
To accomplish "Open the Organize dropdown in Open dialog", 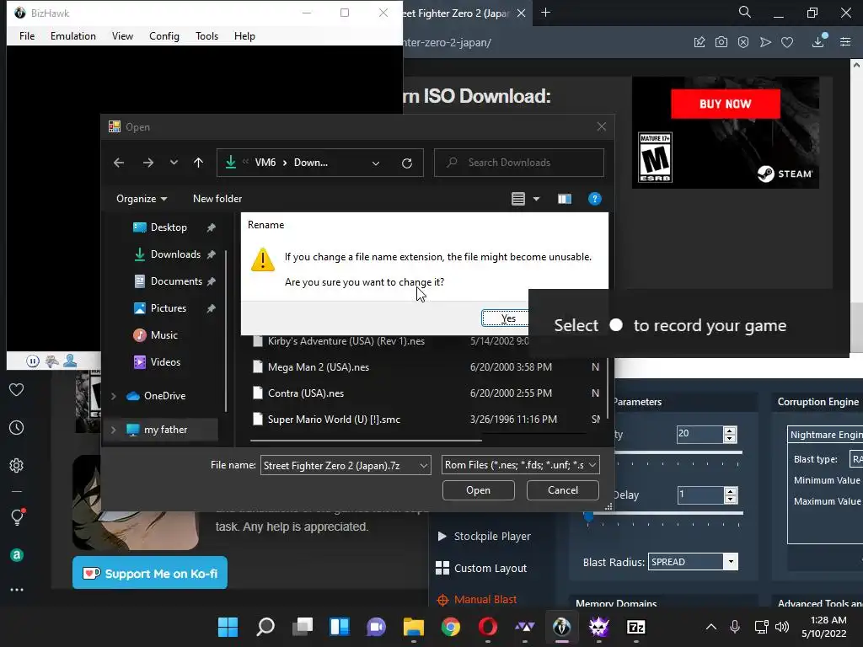I will click(142, 199).
